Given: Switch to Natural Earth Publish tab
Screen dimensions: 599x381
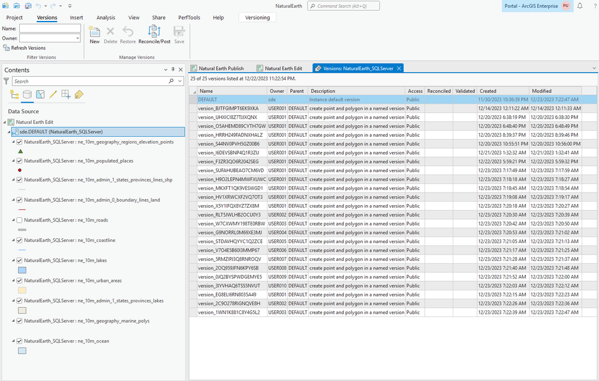Looking at the screenshot, I should click(221, 68).
